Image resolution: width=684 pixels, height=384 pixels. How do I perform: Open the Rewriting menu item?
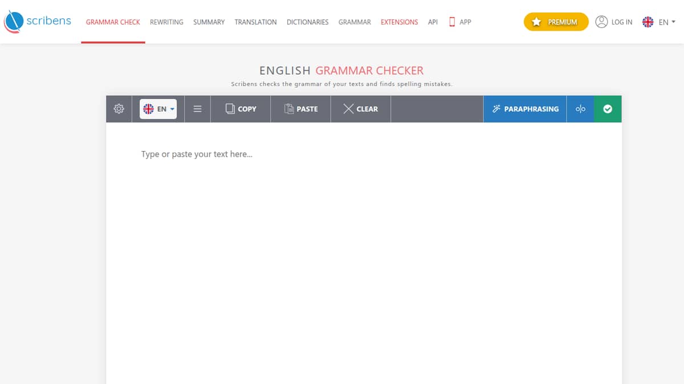(x=166, y=22)
